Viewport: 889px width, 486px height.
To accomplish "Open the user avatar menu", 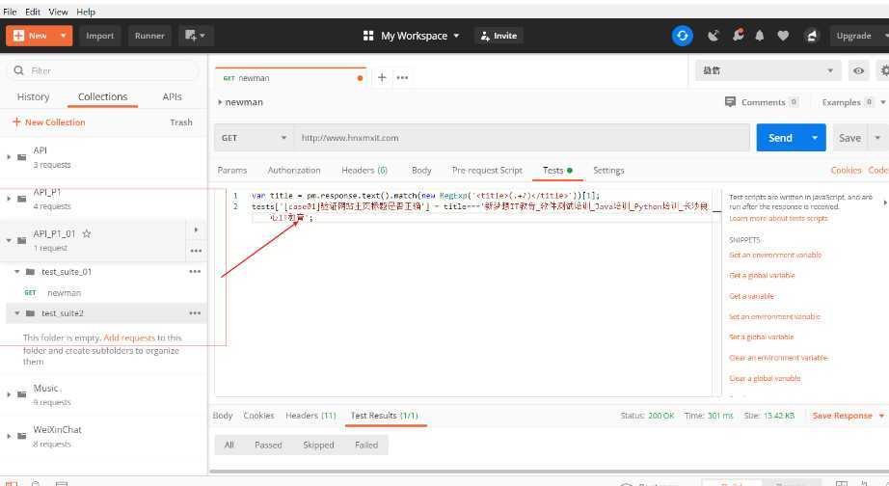I will [812, 36].
